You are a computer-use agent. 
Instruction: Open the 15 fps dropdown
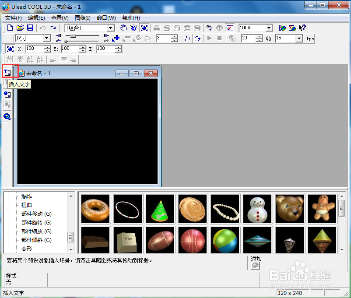[299, 39]
